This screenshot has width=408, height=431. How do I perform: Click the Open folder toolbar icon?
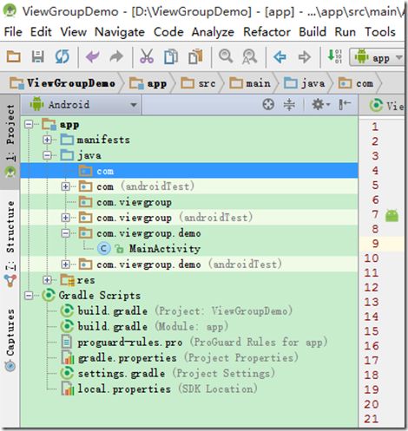(x=13, y=56)
